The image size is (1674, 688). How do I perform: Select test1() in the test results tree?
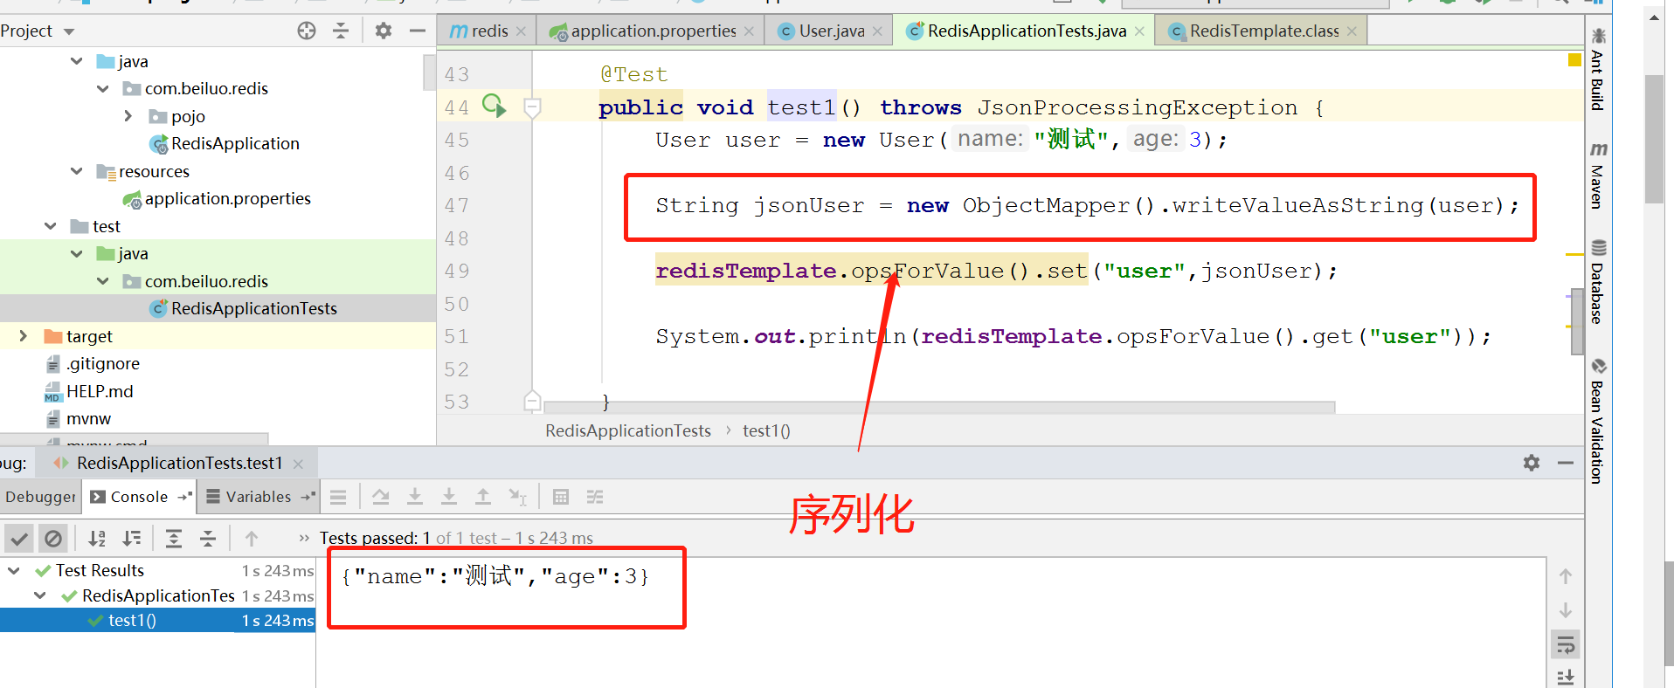coord(132,621)
